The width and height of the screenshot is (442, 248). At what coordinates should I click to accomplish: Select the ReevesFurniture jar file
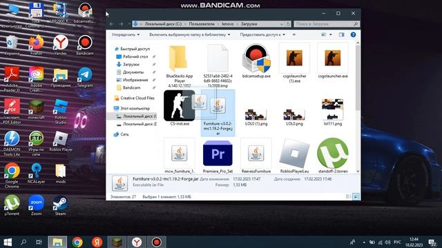coord(256,156)
